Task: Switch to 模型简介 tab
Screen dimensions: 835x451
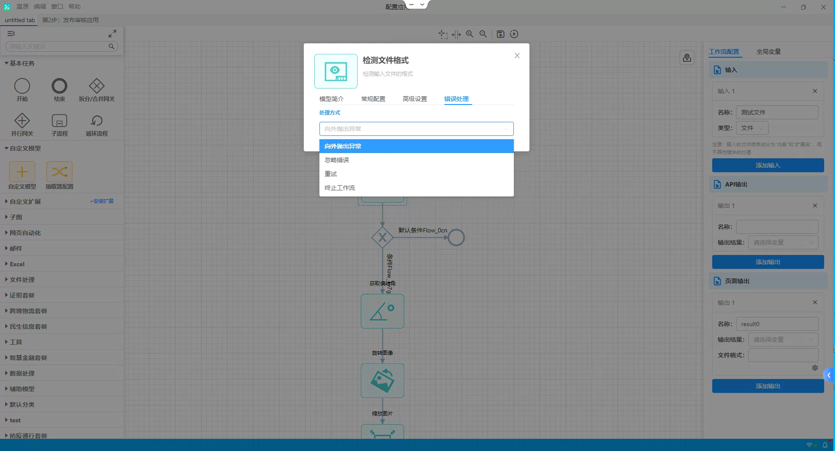Action: (332, 99)
